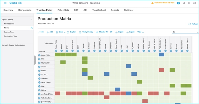Viewport: 199px width, 104px height.
Task: Click Verify Deploy in the toolbar
Action: click(86, 32)
